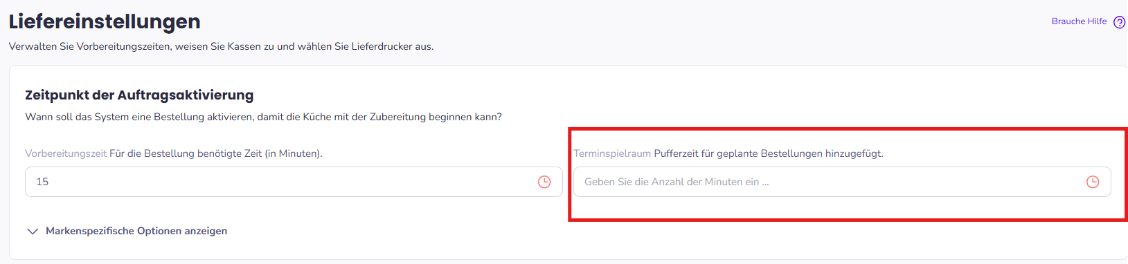Click Pufferzeit für geplante Bestellungen description
The width and height of the screenshot is (1128, 264).
click(x=769, y=153)
